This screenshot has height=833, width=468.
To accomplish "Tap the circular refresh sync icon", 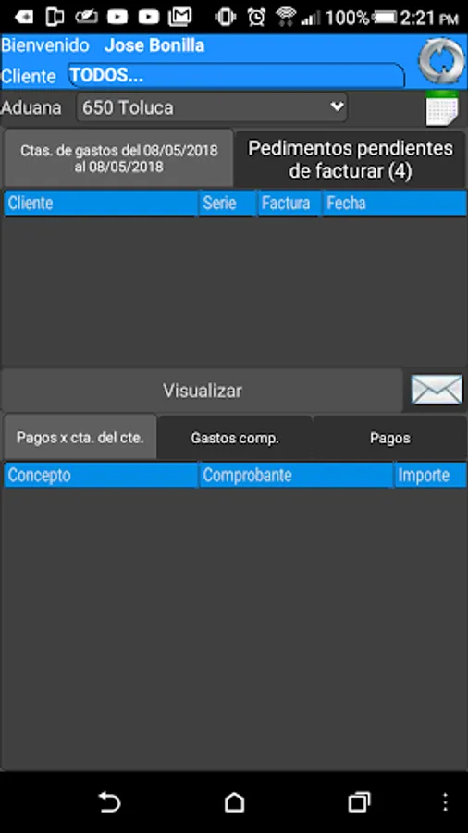I will tap(441, 61).
